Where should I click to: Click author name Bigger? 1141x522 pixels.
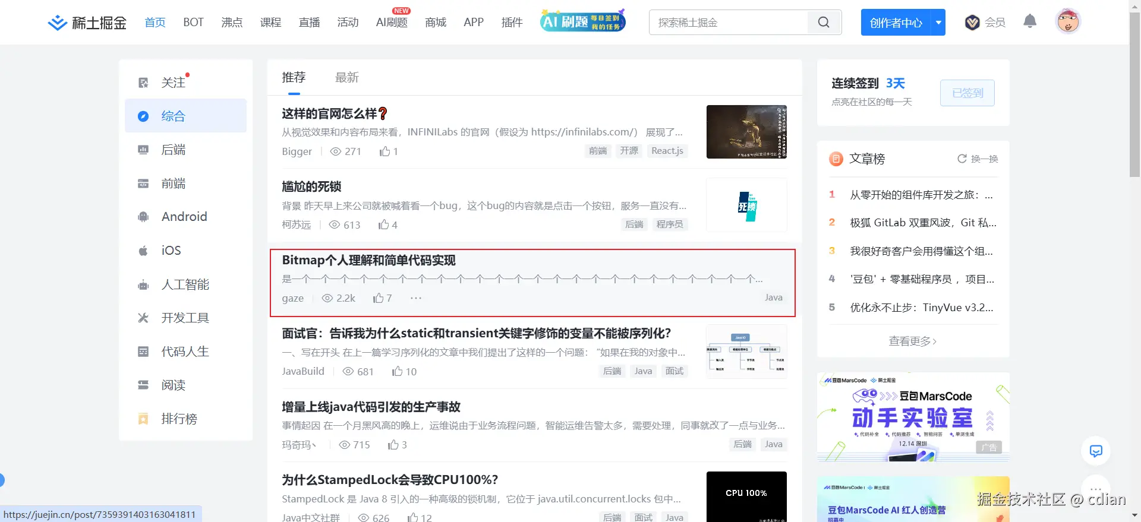[297, 151]
